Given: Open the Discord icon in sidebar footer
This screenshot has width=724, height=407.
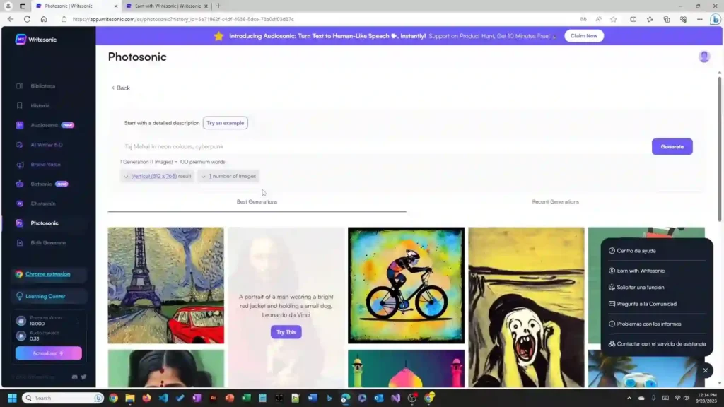Looking at the screenshot, I should (74, 377).
